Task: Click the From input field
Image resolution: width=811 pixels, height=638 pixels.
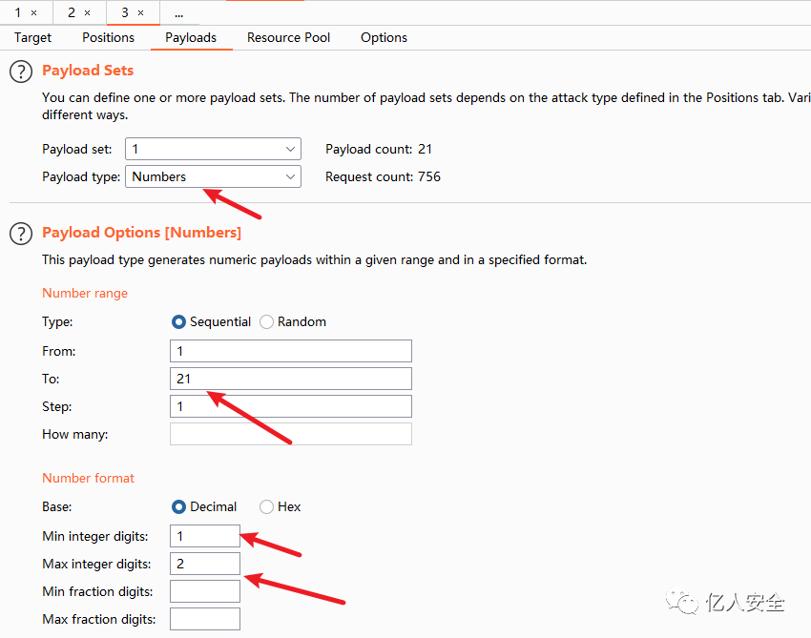Action: click(291, 351)
